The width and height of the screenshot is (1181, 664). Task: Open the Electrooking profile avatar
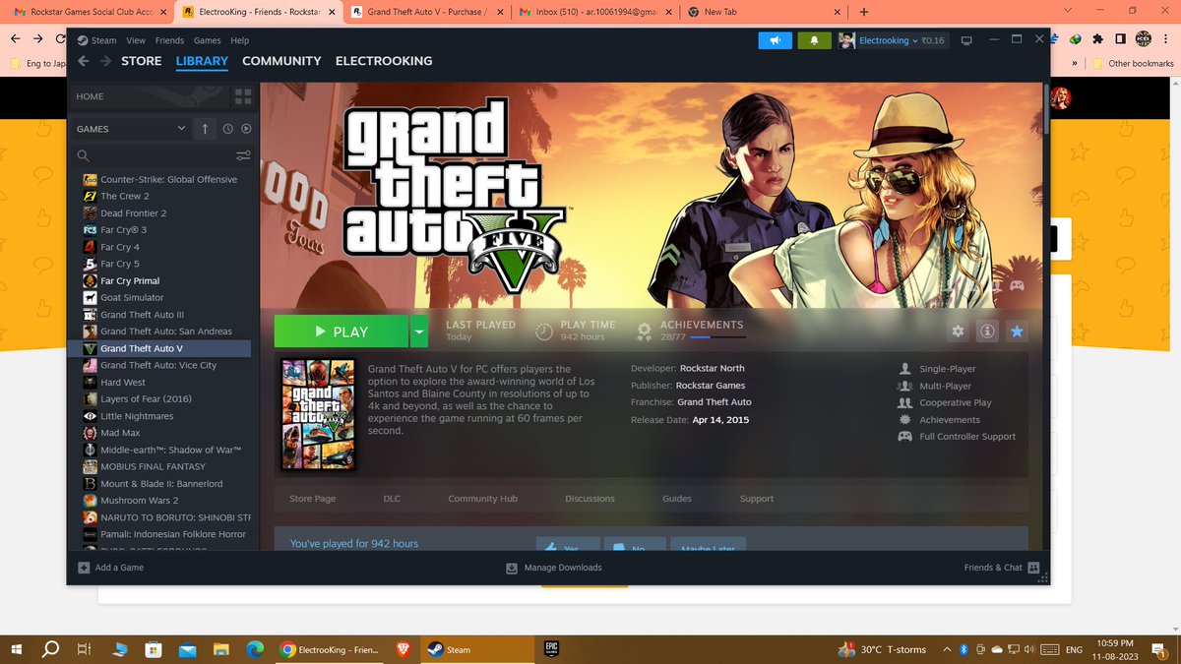[x=846, y=40]
